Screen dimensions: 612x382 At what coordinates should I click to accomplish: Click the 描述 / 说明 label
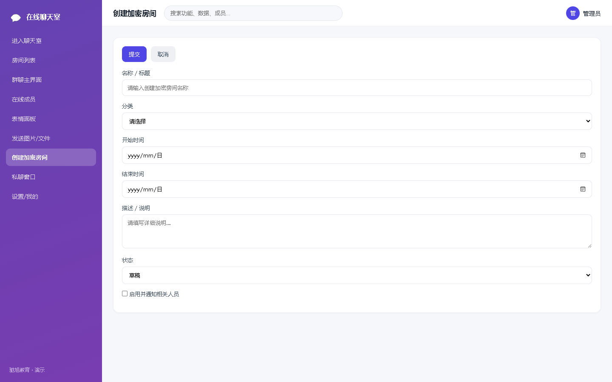(x=136, y=208)
